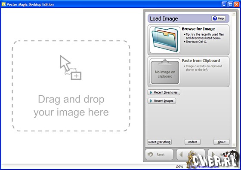Expand the Recent Images list
The image size is (241, 170).
[x=162, y=101]
